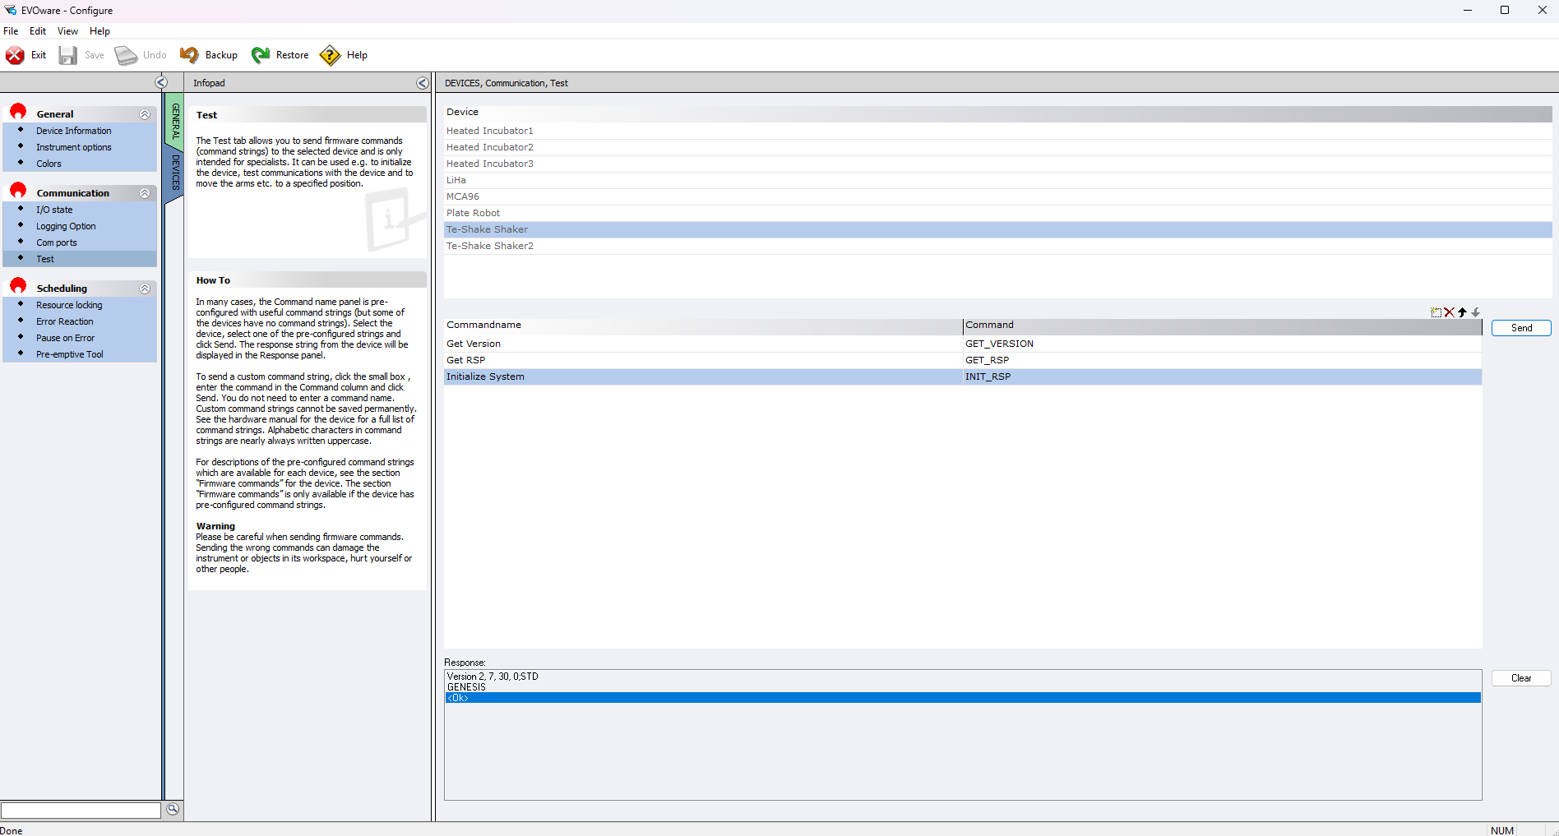Image resolution: width=1559 pixels, height=836 pixels.
Task: Collapse the left navigation panel arrow
Action: (161, 82)
